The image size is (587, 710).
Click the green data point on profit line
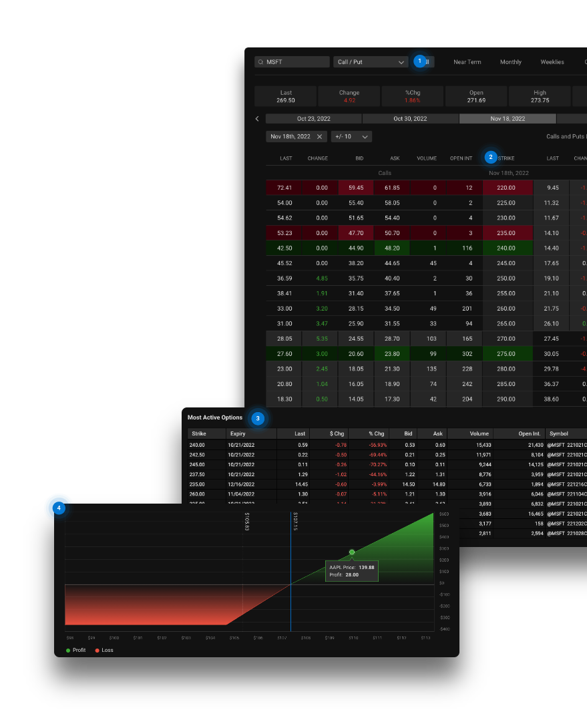[x=352, y=552]
